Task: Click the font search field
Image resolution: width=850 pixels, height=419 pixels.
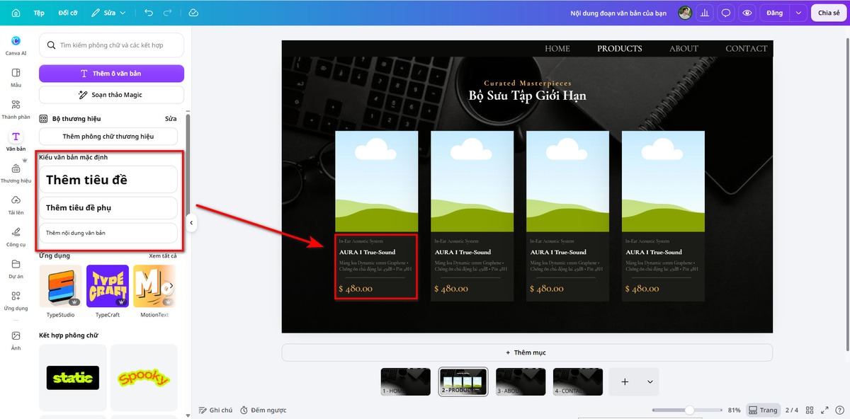Action: pos(111,45)
